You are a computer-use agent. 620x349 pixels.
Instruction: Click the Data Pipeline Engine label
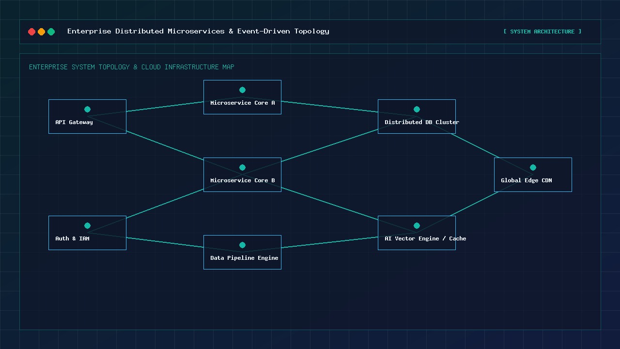[244, 258]
